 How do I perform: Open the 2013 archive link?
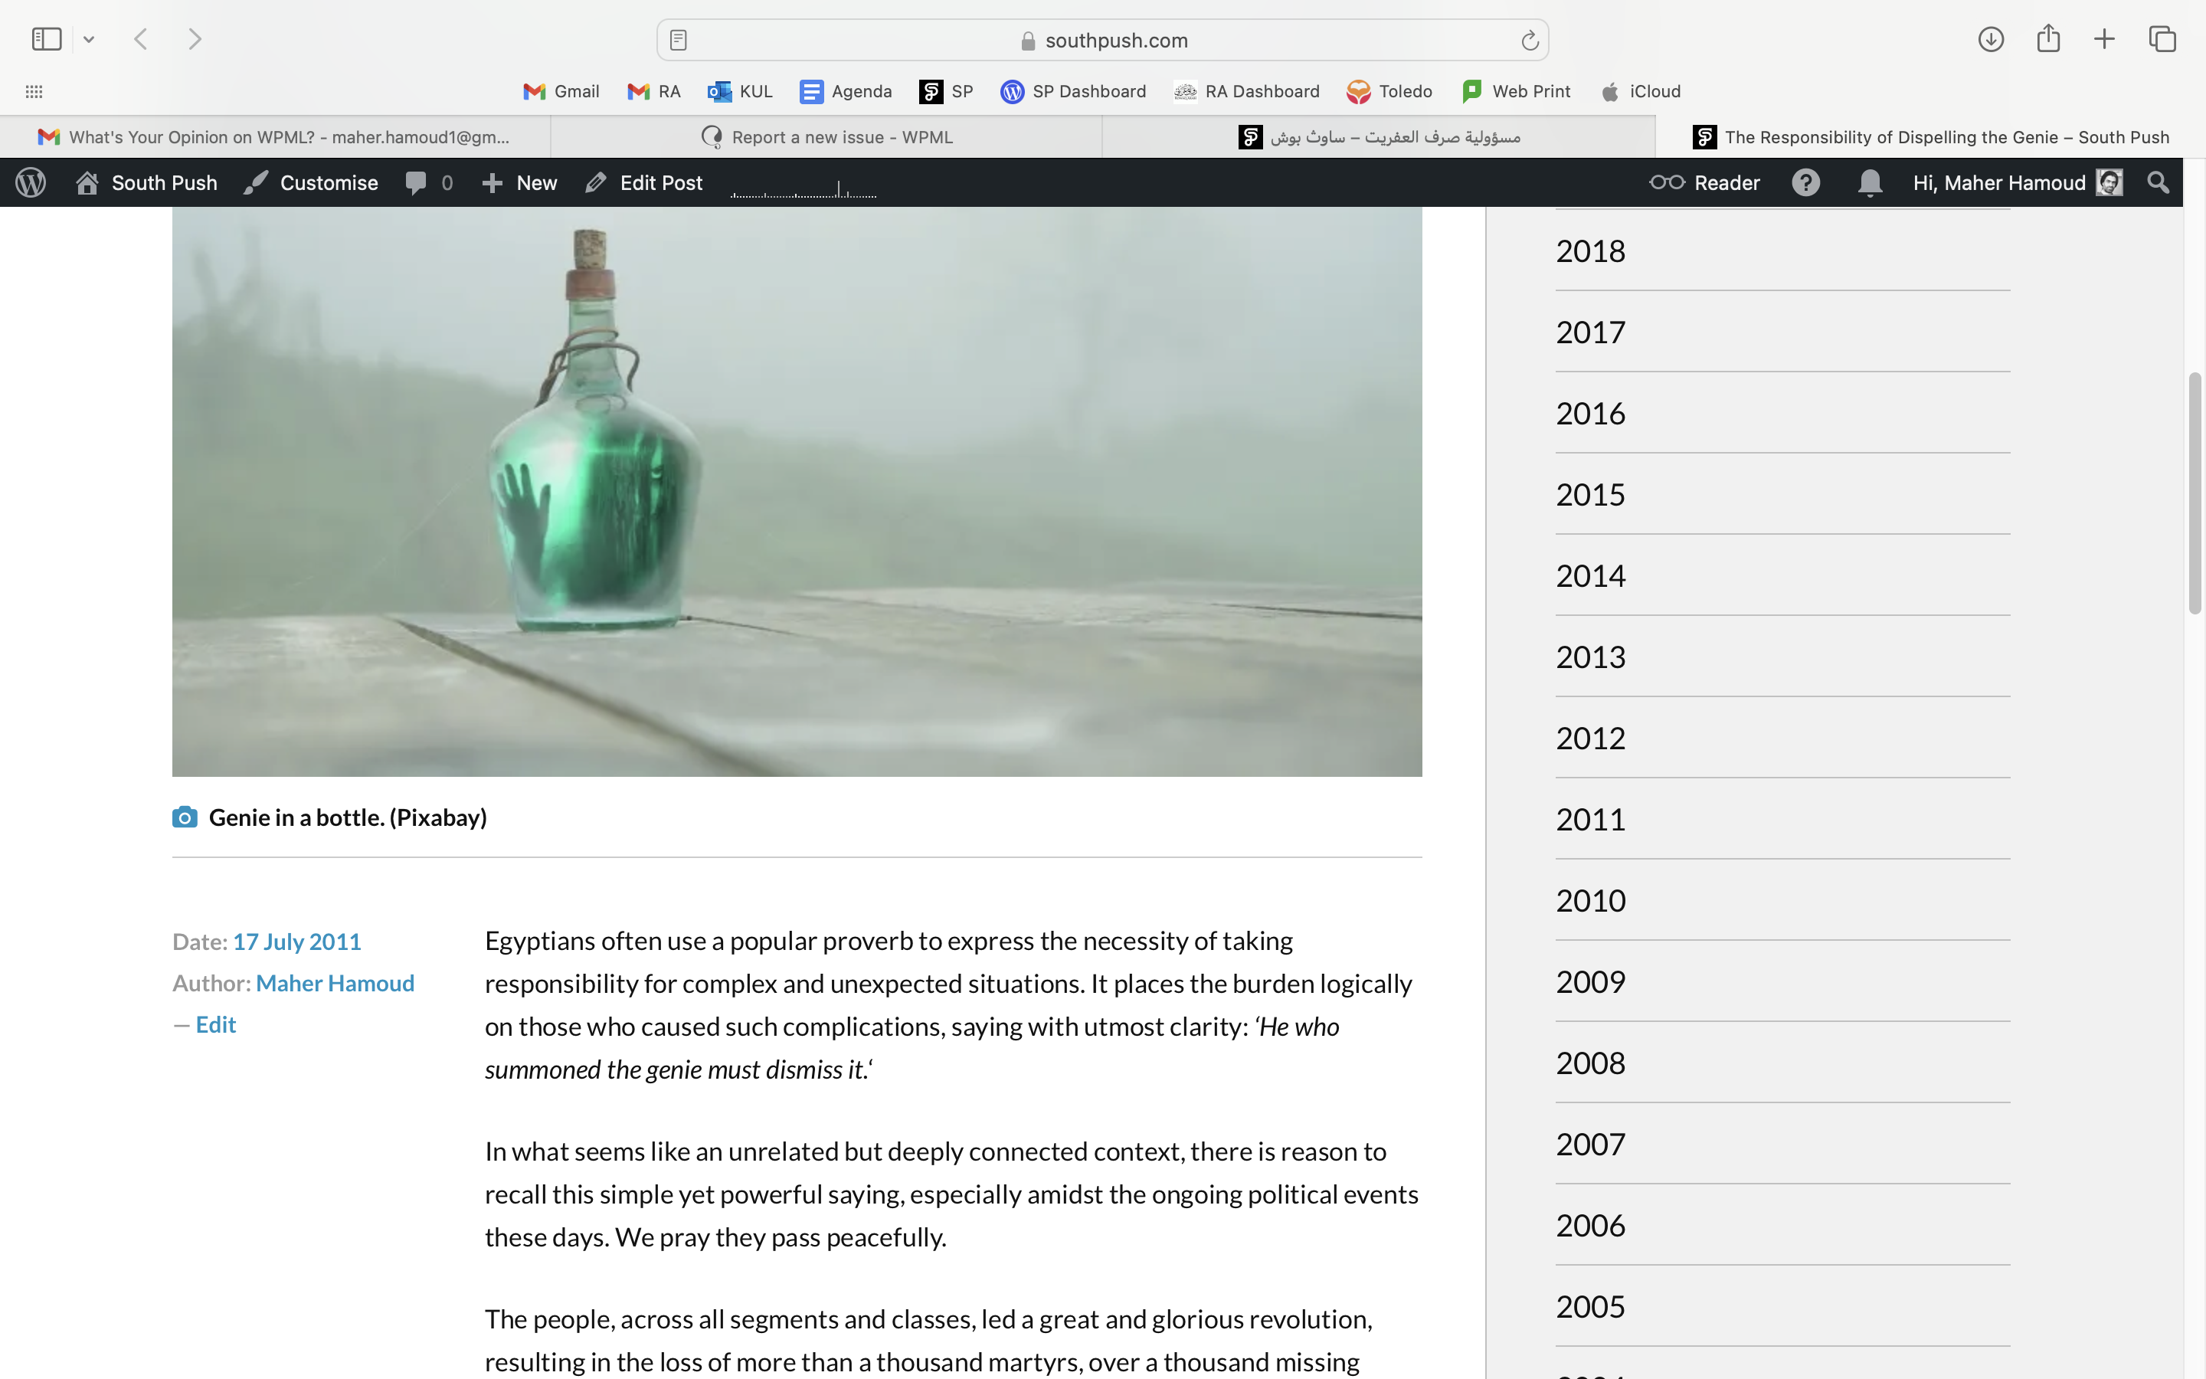[x=1591, y=657]
